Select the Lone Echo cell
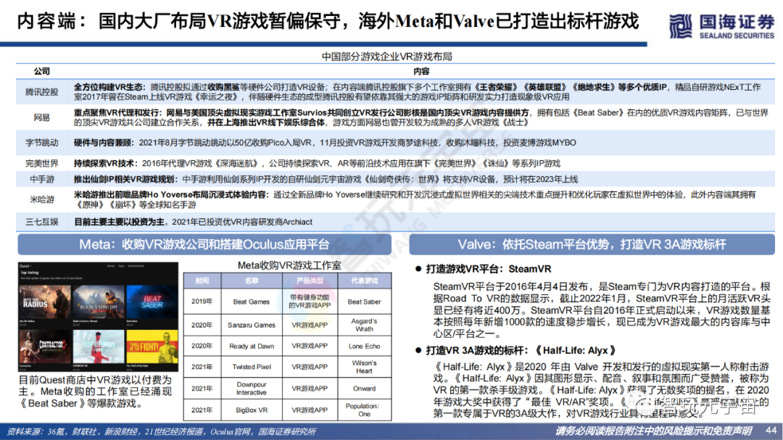 (x=364, y=346)
